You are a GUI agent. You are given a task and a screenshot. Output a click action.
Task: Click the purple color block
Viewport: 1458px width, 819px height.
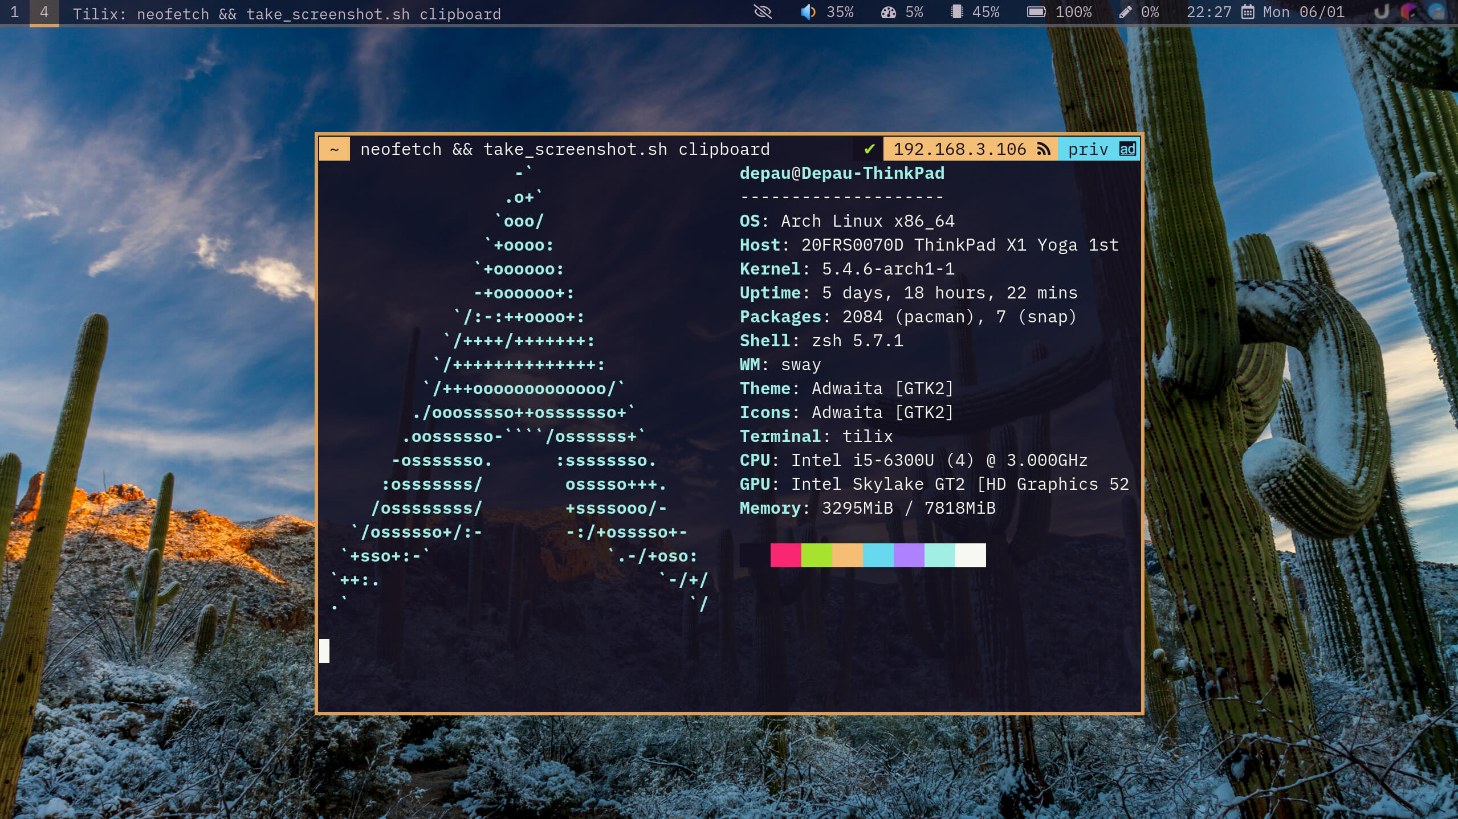click(x=909, y=555)
